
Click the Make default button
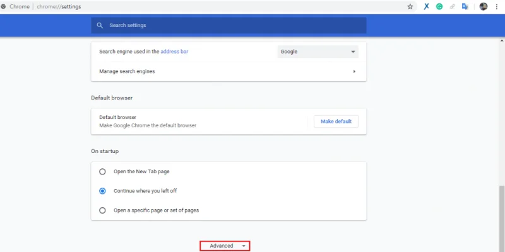(x=336, y=122)
